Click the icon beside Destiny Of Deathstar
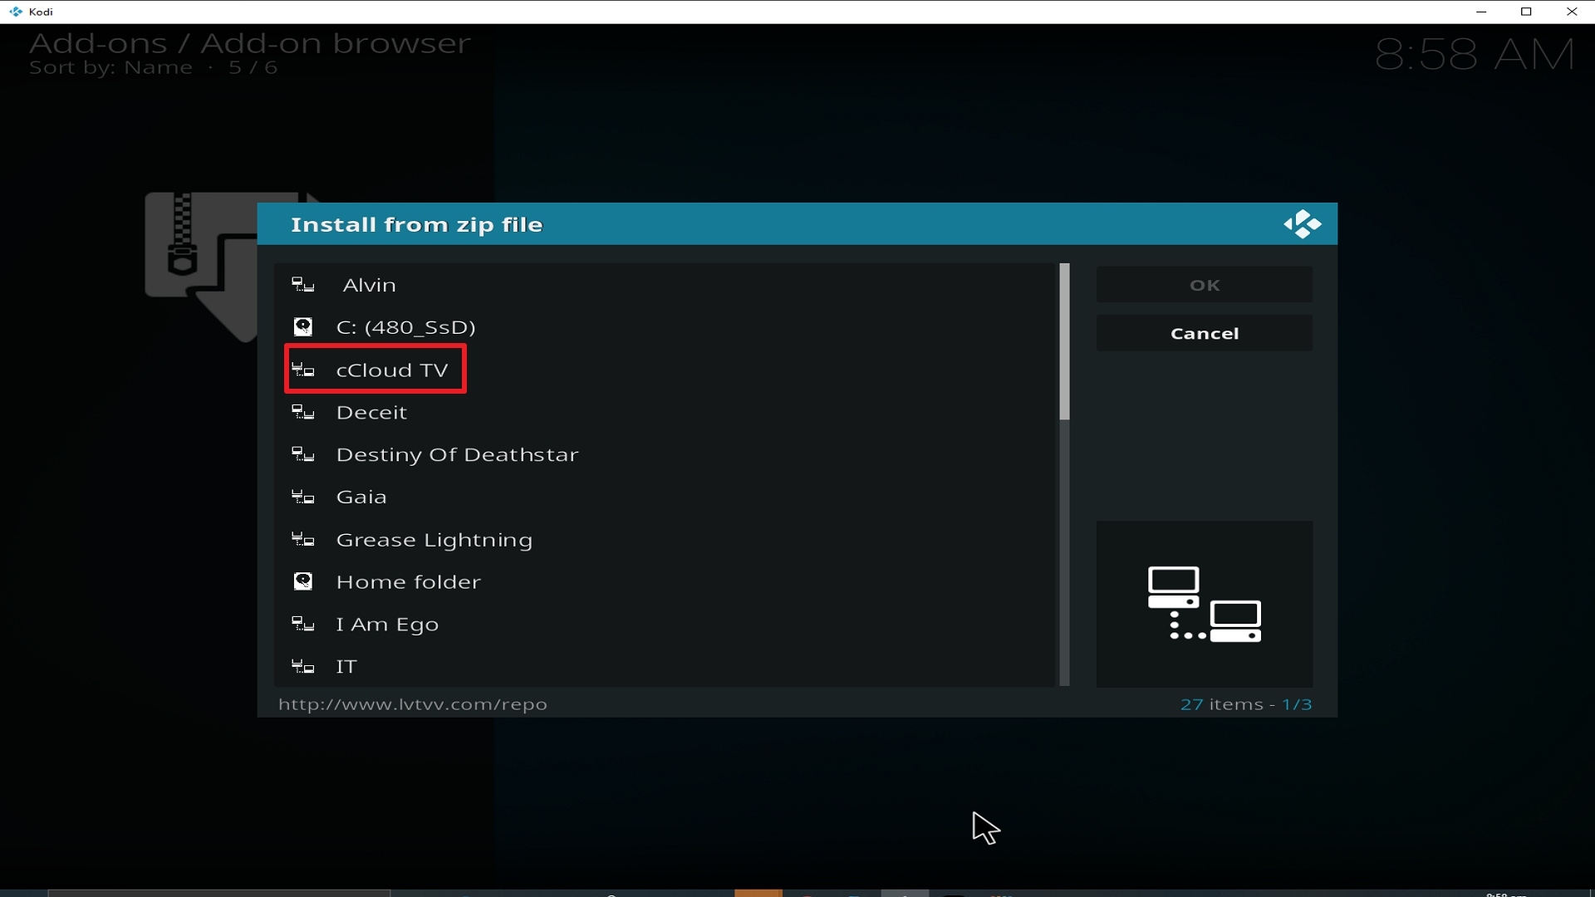The height and width of the screenshot is (897, 1595). click(303, 454)
